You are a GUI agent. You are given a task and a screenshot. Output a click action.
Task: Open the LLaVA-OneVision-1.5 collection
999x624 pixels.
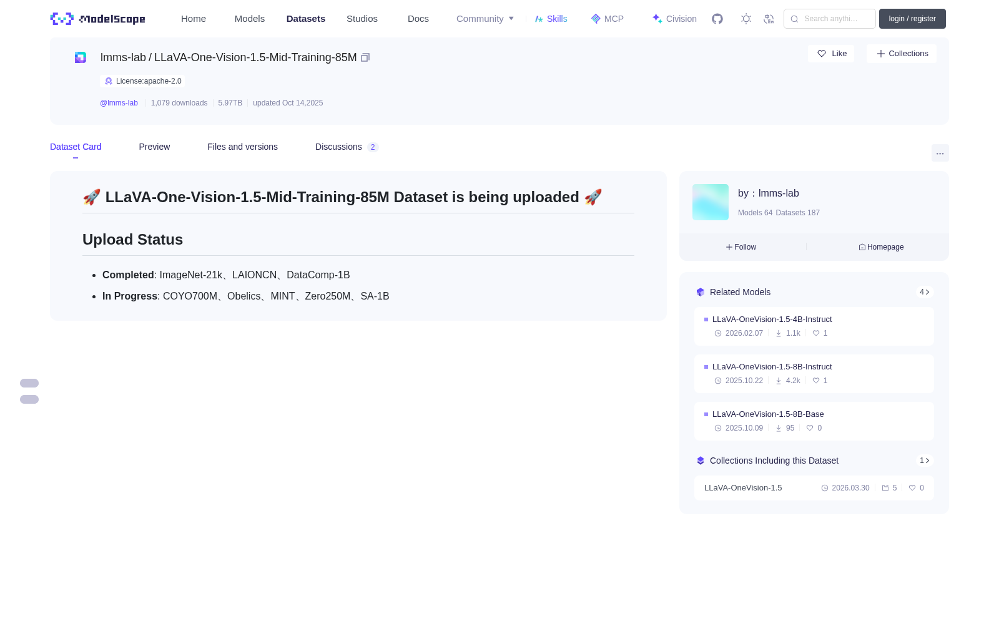(814, 488)
